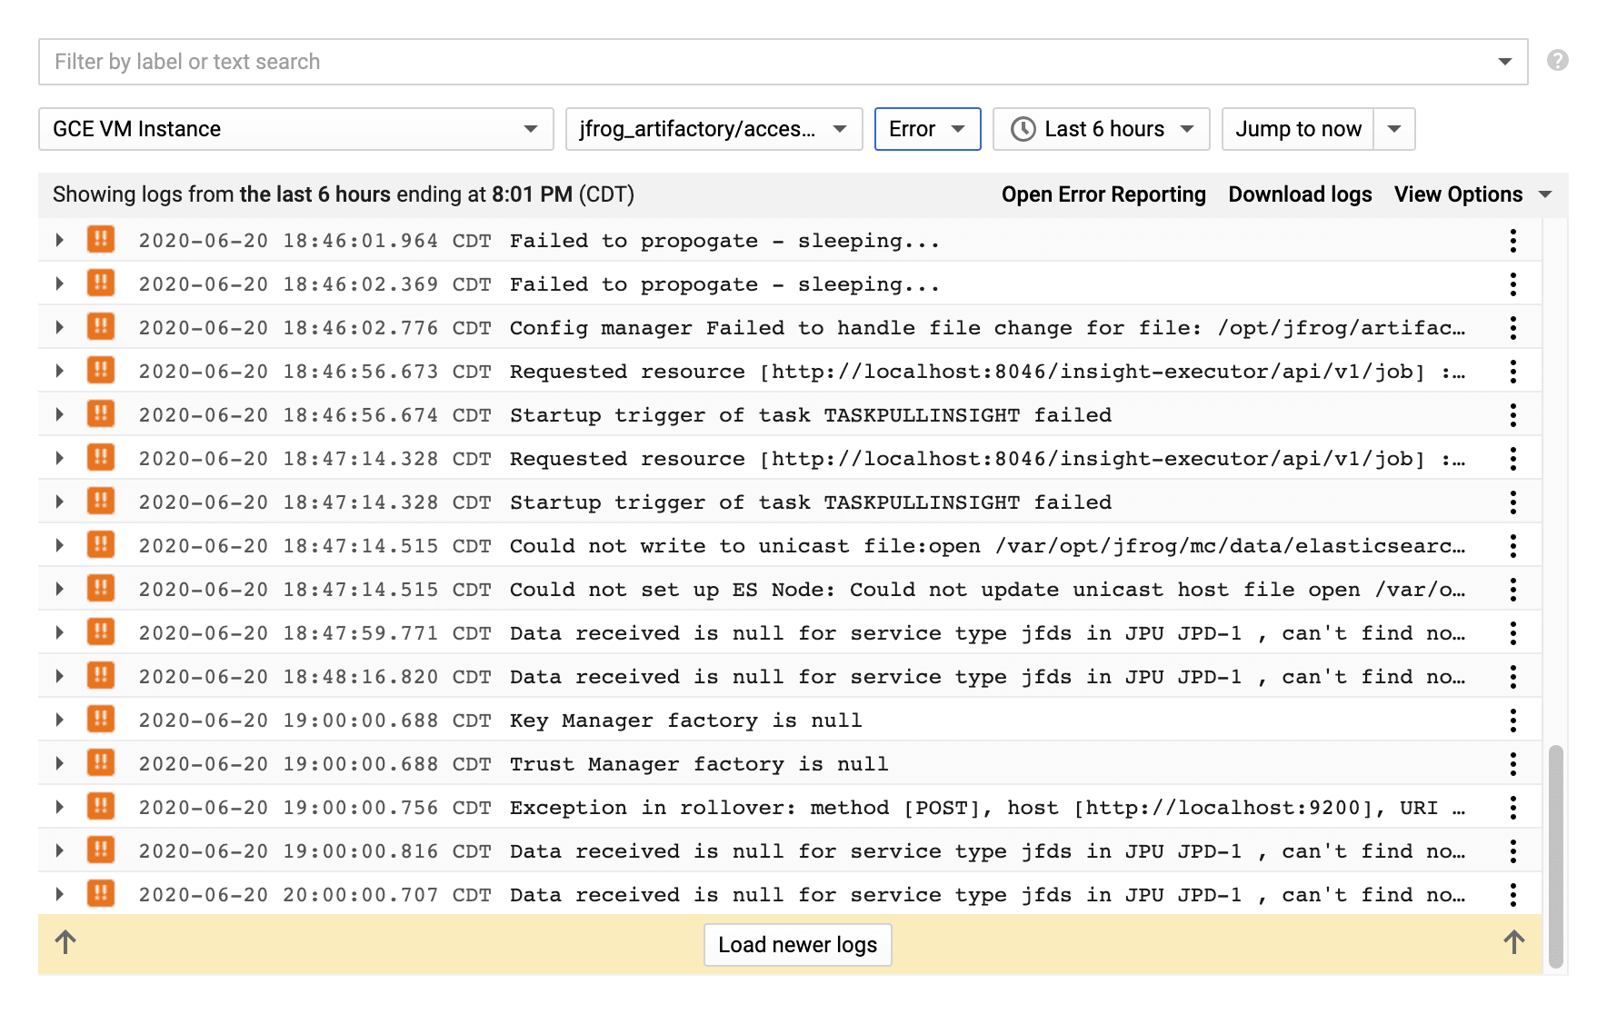Open the GCE VM Instance resource dropdown

click(295, 129)
